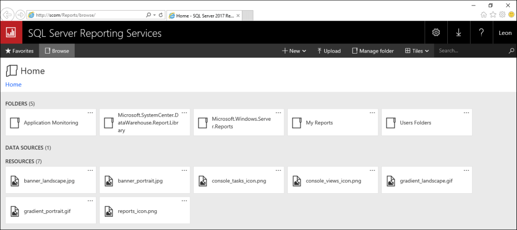Open Application Monitoring folder name

tap(51, 123)
